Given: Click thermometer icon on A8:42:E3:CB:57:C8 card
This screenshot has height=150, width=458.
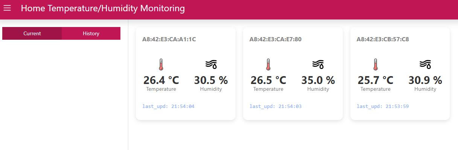Looking at the screenshot, I should [x=375, y=64].
